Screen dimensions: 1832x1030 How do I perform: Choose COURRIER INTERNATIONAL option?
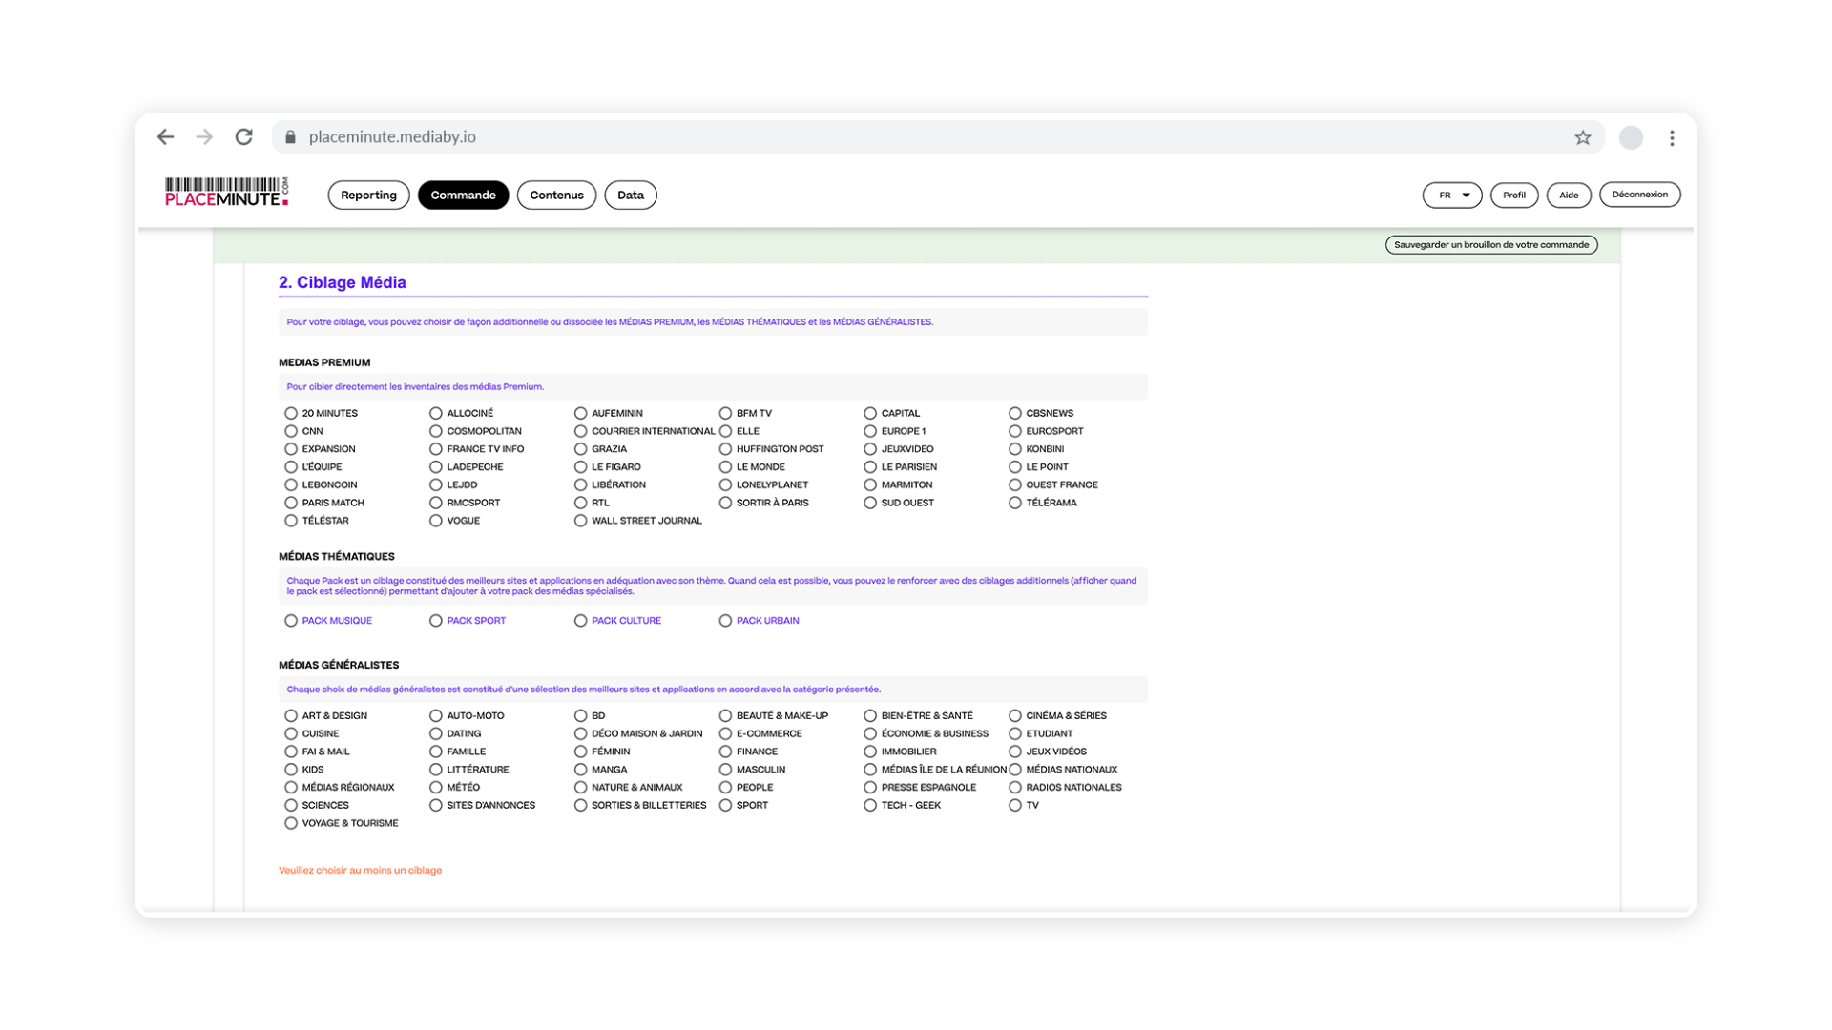(581, 431)
